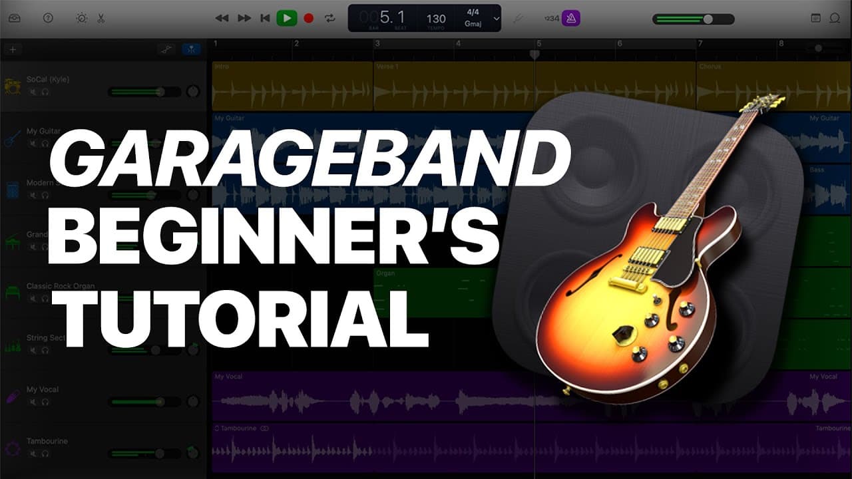Solo the Tambourine track

point(45,454)
